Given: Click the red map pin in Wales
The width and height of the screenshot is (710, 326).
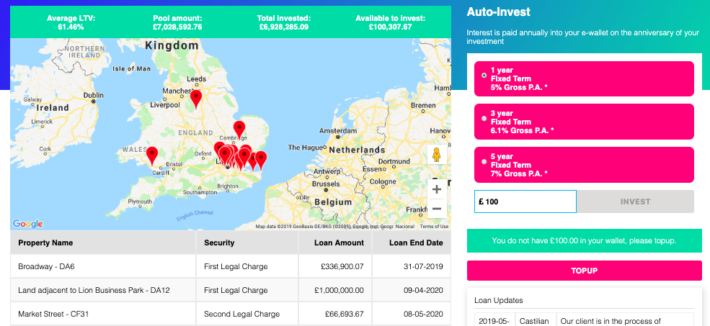Looking at the screenshot, I should point(152,155).
